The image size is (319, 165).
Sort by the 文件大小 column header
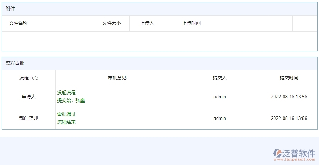pyautogui.click(x=112, y=23)
